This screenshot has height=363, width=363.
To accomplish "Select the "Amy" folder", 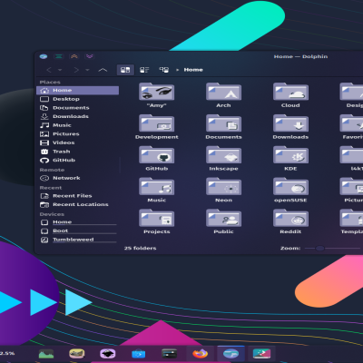I will point(157,95).
